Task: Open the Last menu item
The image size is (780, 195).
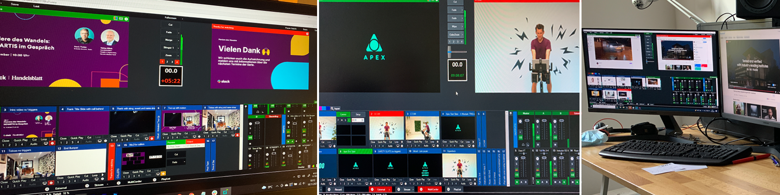Action: [36, 6]
